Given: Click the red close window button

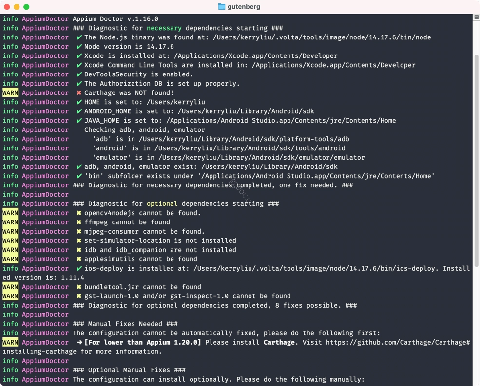Looking at the screenshot, I should [7, 7].
